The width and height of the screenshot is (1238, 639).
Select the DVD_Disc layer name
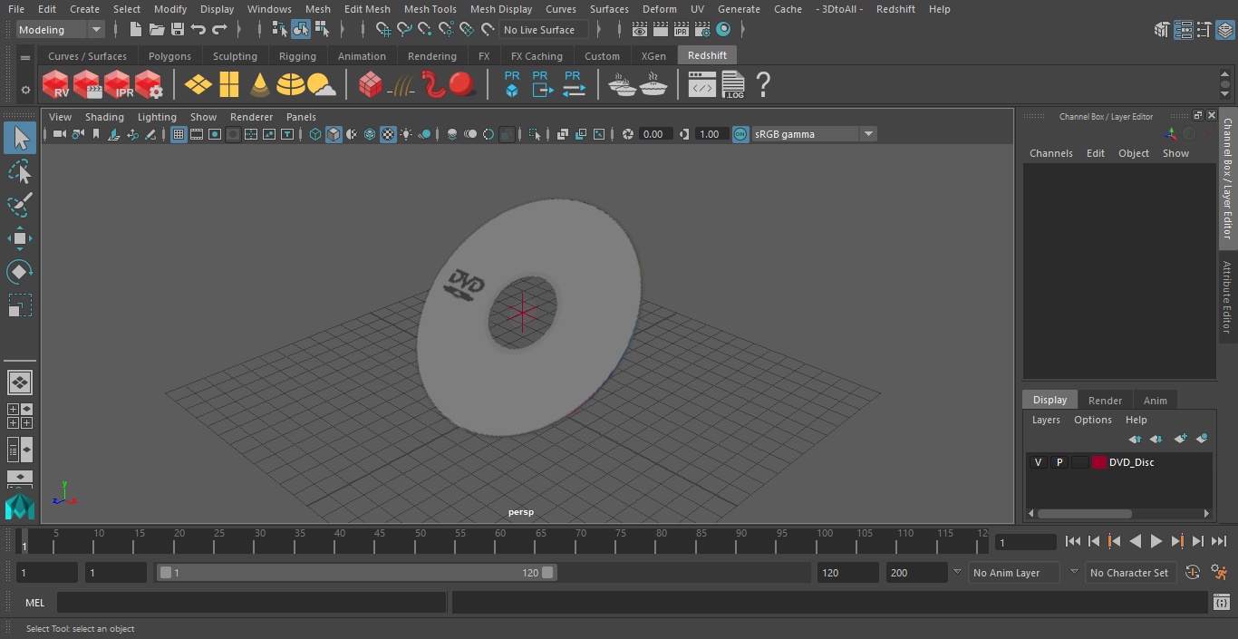click(1131, 462)
